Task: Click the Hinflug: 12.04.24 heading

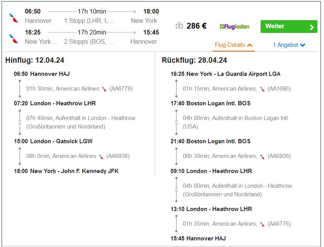Action: (35, 60)
